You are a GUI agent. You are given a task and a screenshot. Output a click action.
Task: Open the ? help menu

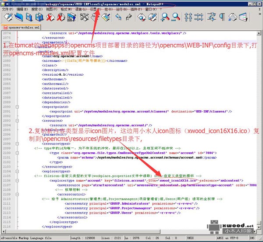click(161, 9)
